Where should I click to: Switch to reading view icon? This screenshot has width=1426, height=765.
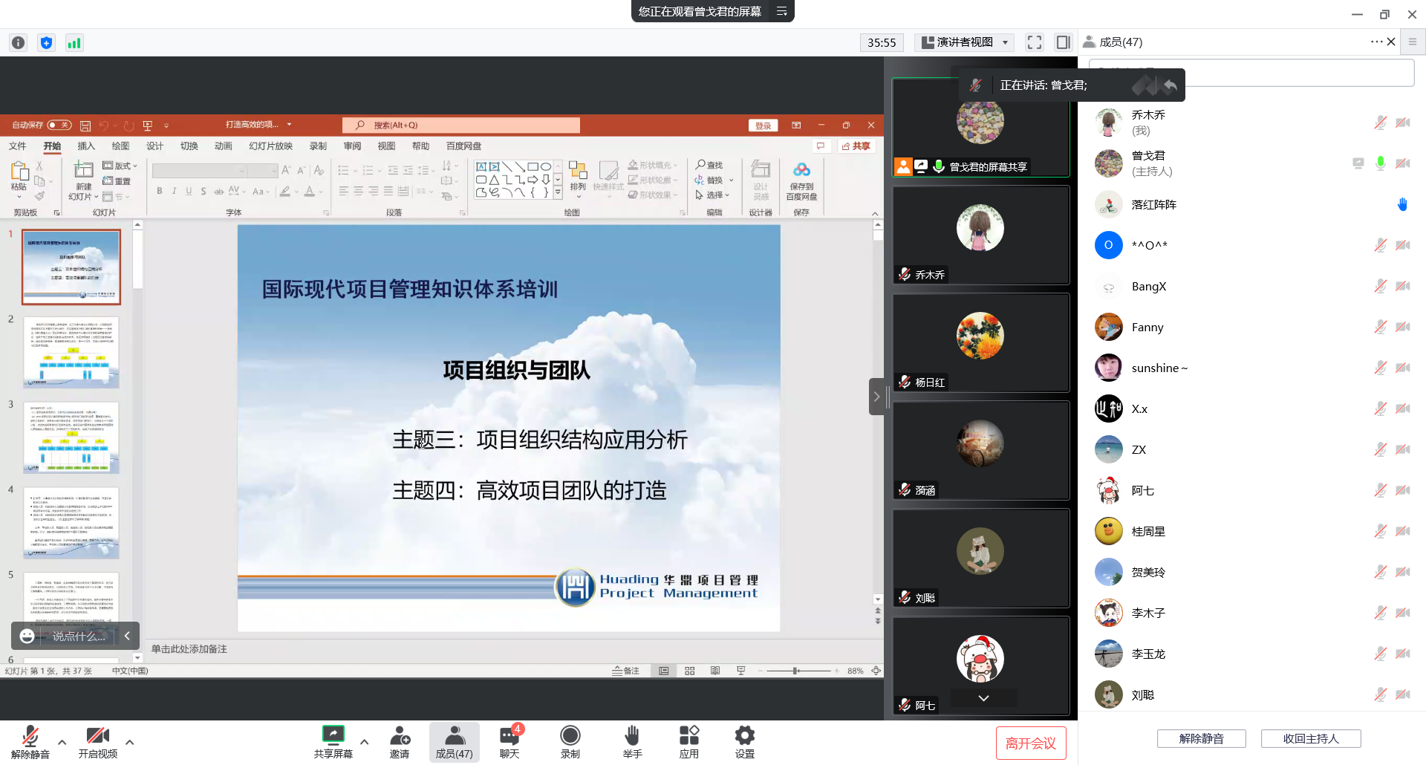(714, 671)
